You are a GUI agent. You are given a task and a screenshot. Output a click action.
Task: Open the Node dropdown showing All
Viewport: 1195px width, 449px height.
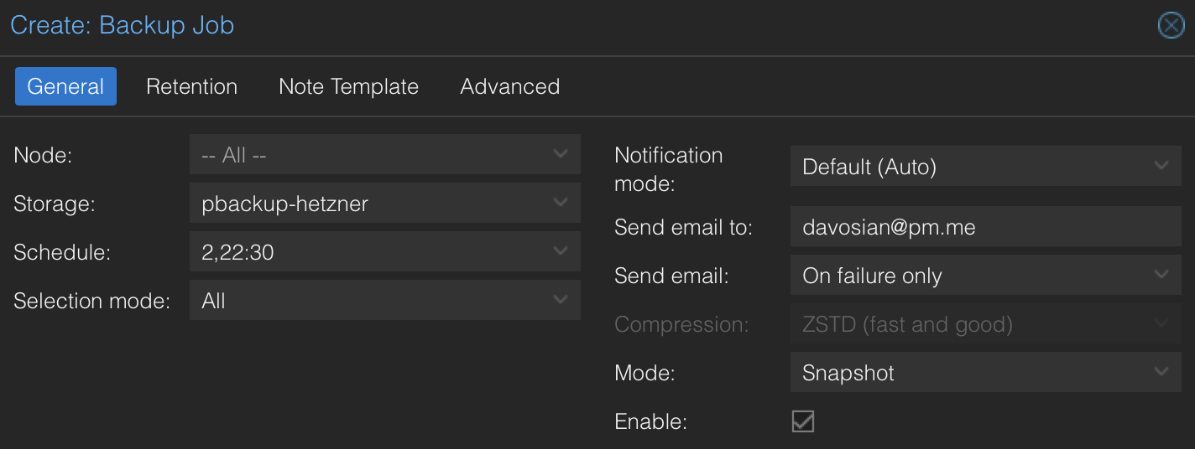click(x=385, y=155)
